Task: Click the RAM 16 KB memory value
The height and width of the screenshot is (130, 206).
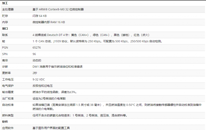Action: 49,22
